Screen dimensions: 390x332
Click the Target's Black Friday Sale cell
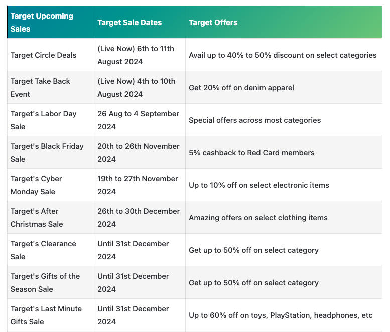point(51,152)
